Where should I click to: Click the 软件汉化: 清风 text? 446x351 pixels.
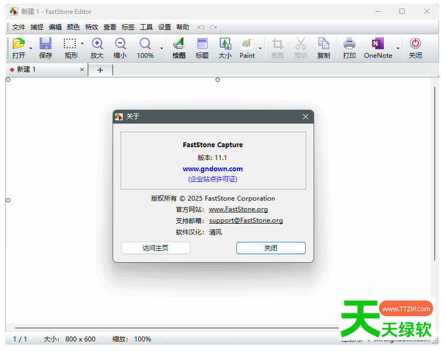(x=199, y=232)
